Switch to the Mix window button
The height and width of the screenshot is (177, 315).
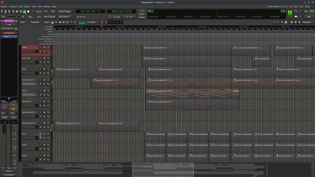[x=309, y=17]
